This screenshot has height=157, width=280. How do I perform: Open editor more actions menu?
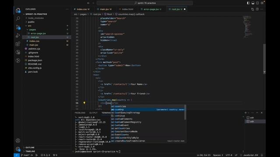tap(262, 9)
